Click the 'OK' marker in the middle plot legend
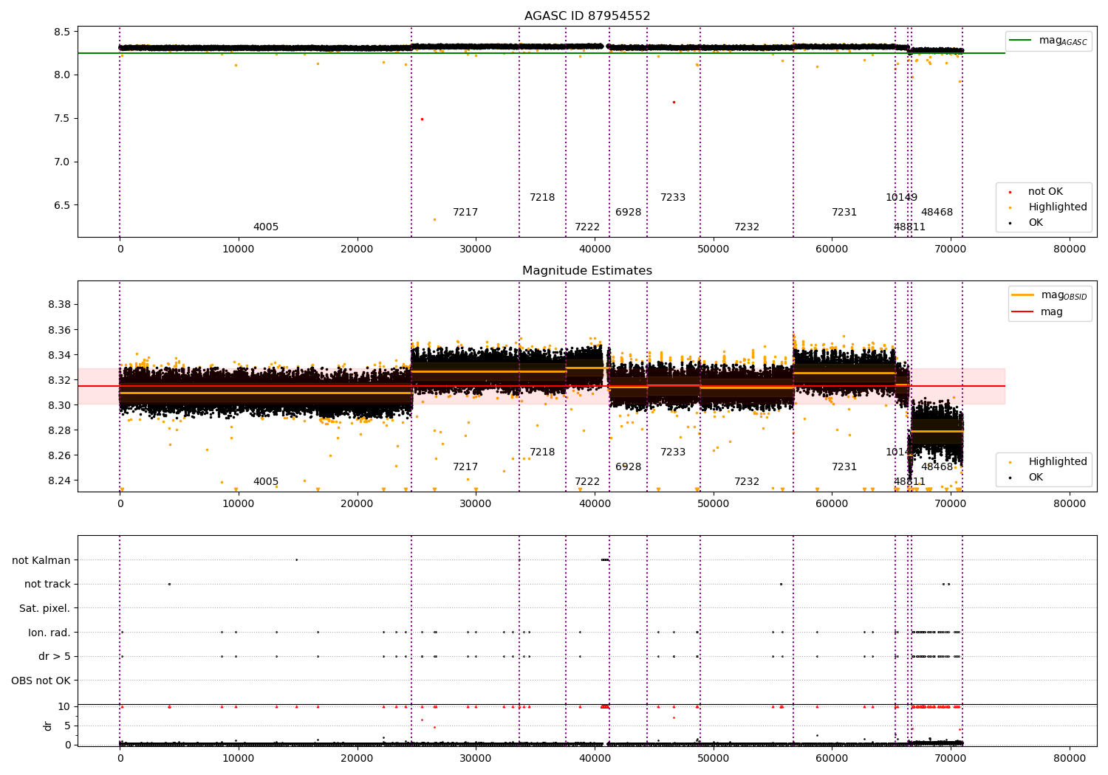Image resolution: width=1108 pixels, height=775 pixels. tap(1010, 478)
